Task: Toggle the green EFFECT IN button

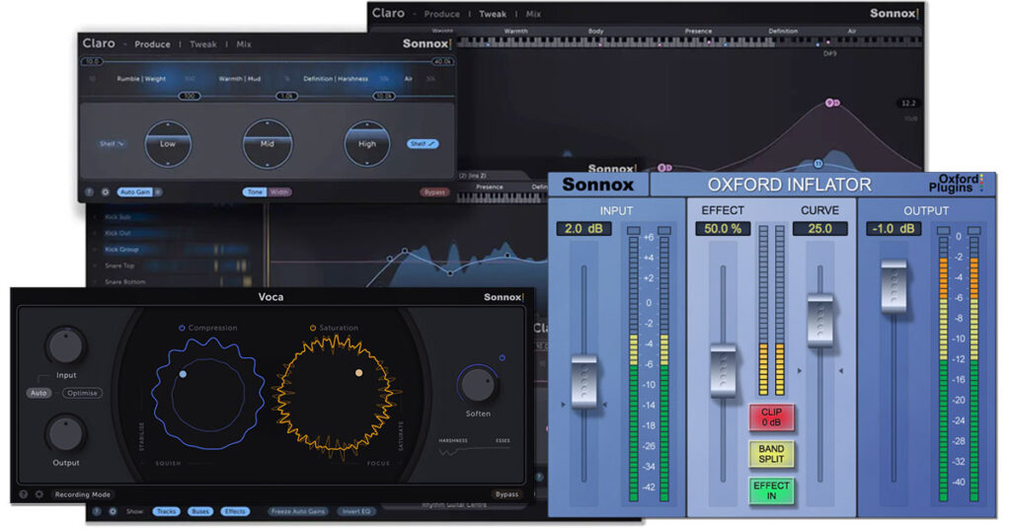Action: pyautogui.click(x=771, y=491)
